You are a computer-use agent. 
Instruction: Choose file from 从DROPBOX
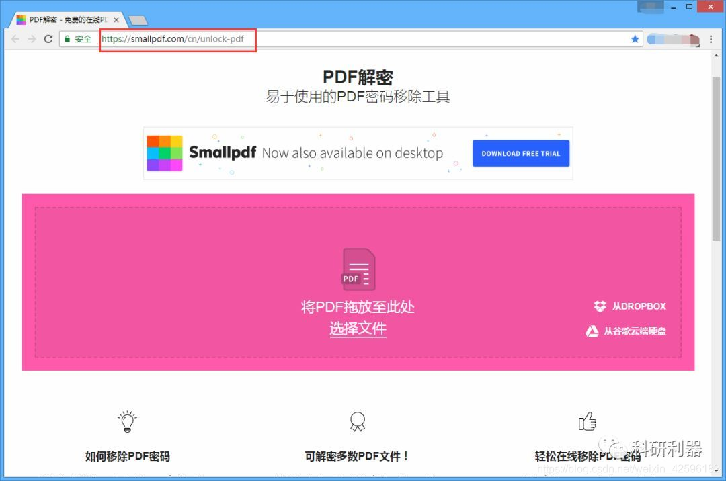(630, 306)
